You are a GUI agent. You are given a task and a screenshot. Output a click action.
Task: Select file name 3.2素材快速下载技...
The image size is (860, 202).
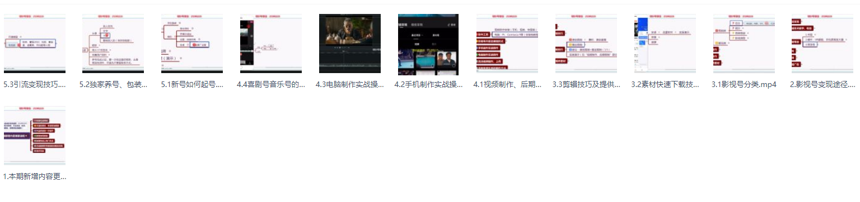tap(665, 85)
